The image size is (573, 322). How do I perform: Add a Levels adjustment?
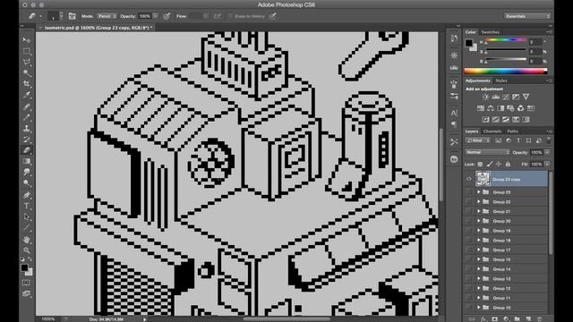[495, 97]
